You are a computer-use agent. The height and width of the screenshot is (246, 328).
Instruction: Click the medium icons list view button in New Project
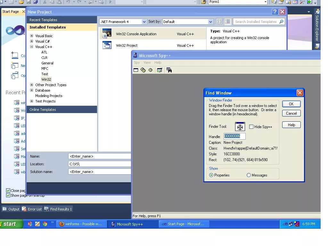coord(228,21)
